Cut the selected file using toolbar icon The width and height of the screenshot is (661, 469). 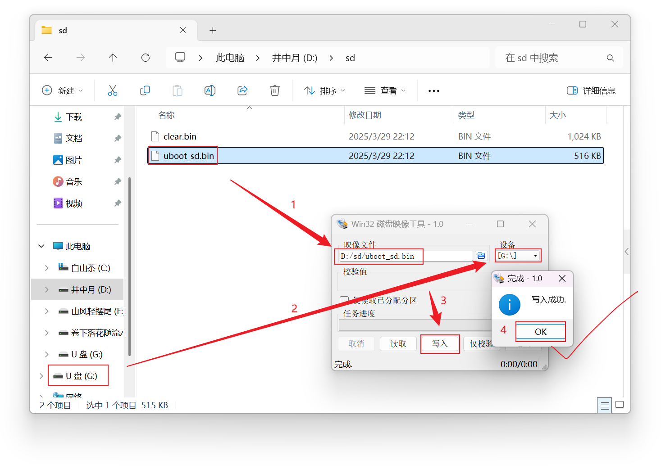pos(113,90)
